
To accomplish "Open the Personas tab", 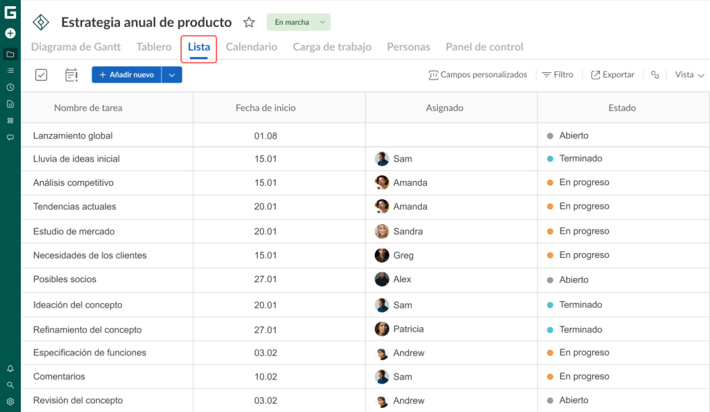I will click(x=408, y=46).
